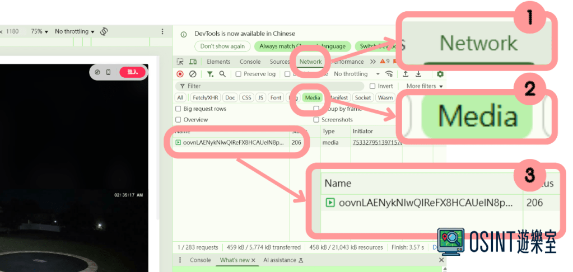Image resolution: width=573 pixels, height=272 pixels.
Task: Click the record network log icon
Action: pyautogui.click(x=180, y=74)
